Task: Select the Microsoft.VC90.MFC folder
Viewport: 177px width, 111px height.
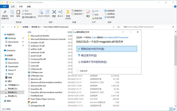Action: point(38,36)
